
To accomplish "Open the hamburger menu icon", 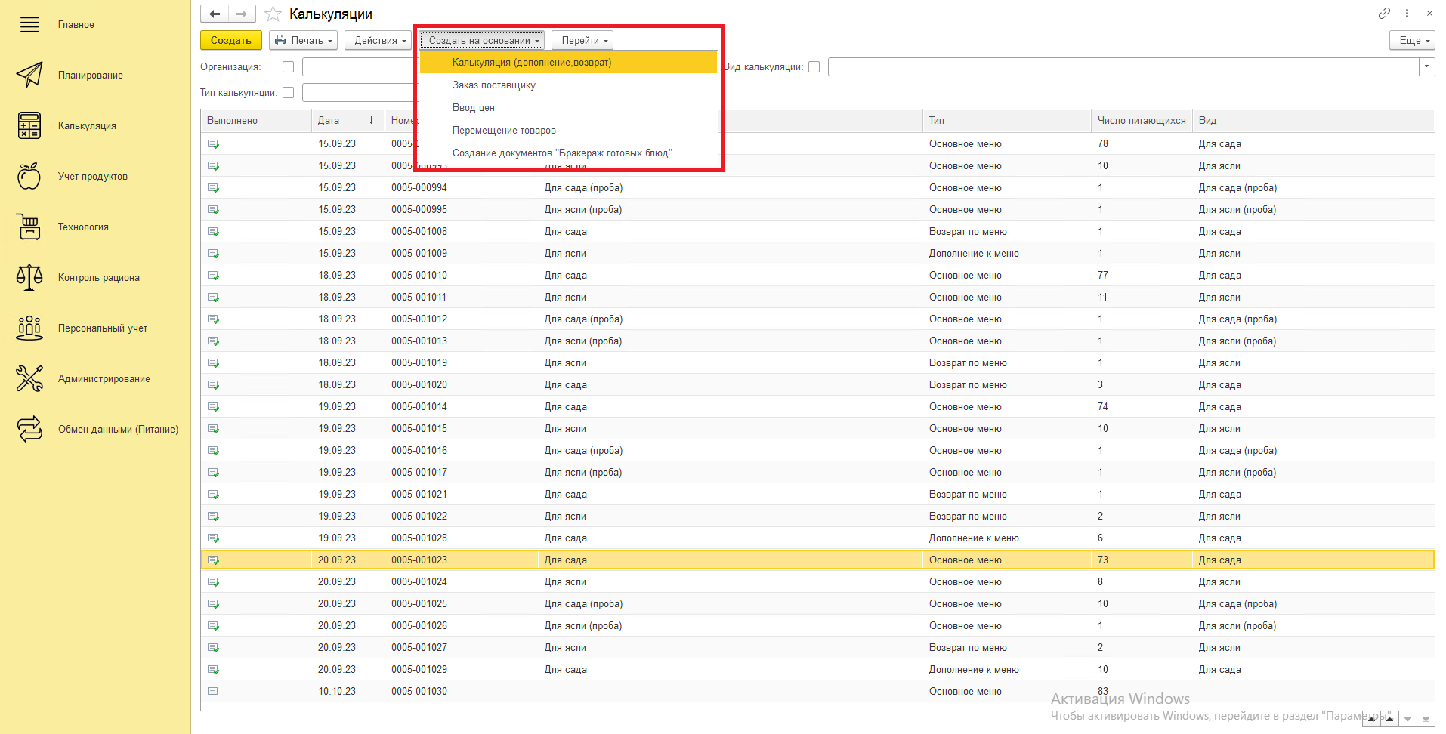I will click(29, 25).
